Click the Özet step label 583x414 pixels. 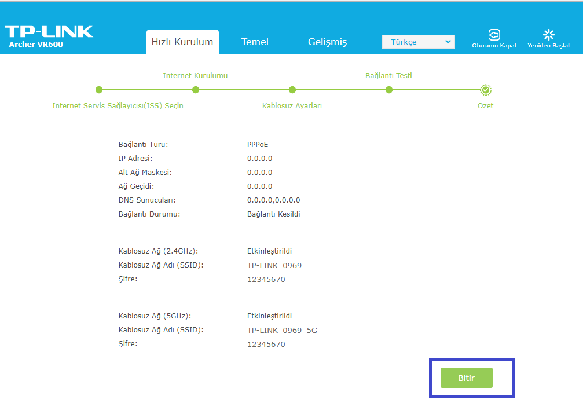[486, 105]
